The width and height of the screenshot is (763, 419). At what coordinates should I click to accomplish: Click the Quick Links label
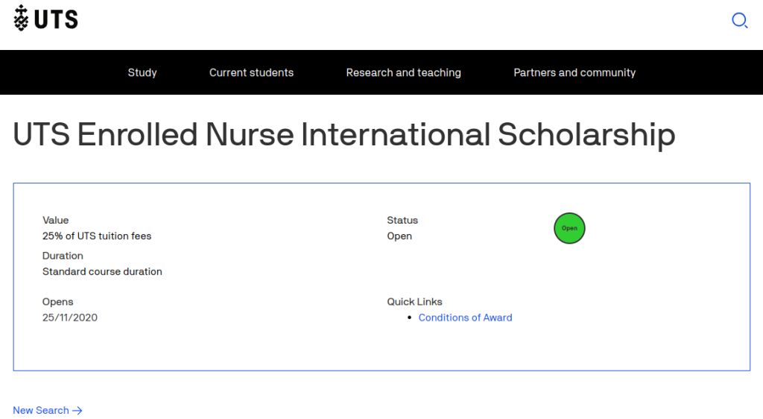tap(414, 302)
